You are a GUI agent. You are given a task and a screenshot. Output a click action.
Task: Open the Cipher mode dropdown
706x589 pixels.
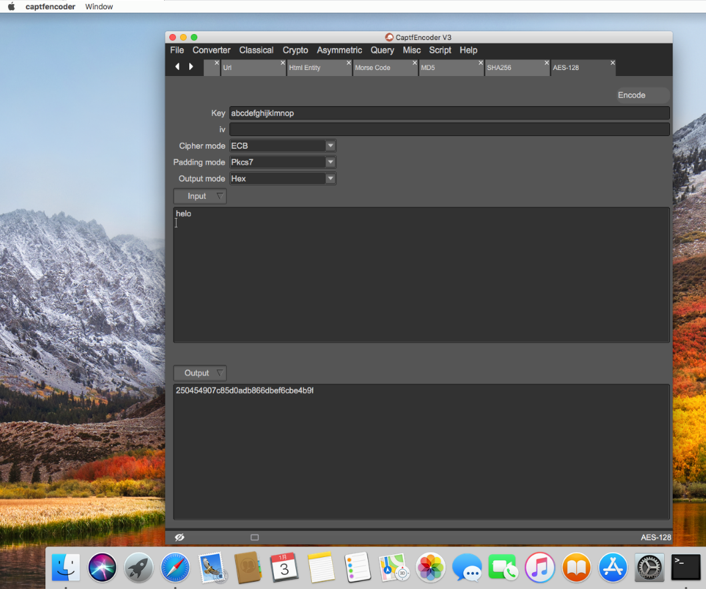(x=331, y=145)
